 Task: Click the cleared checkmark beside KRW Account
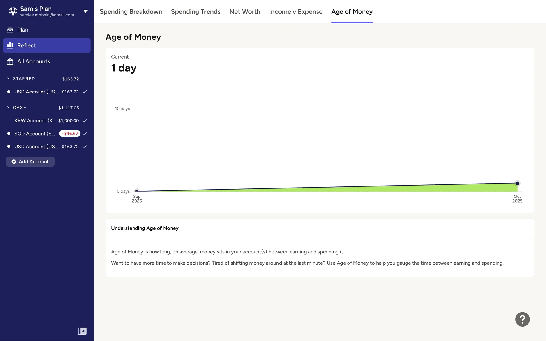tap(85, 120)
